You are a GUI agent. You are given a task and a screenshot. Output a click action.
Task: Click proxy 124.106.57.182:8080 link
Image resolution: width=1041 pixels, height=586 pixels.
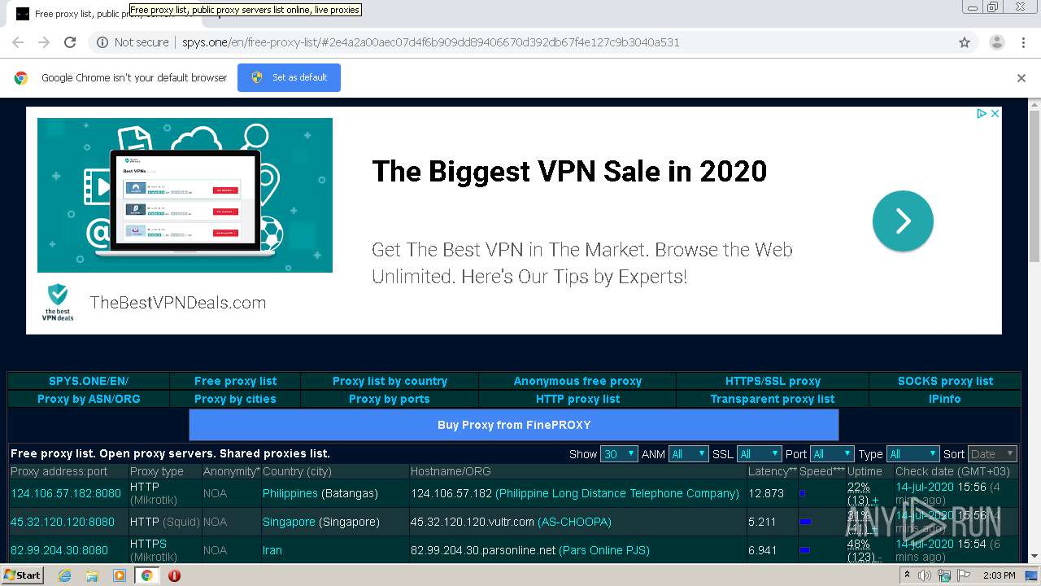pyautogui.click(x=66, y=493)
